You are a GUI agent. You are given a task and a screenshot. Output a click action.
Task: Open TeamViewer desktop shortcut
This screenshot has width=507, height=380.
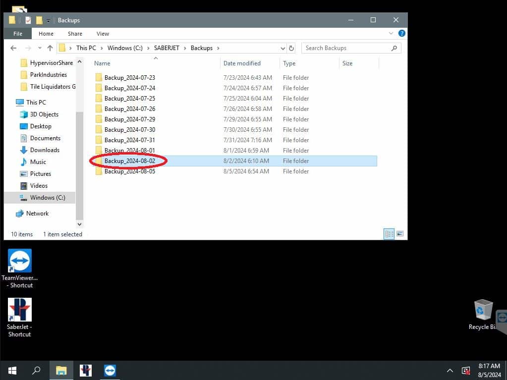pyautogui.click(x=20, y=268)
